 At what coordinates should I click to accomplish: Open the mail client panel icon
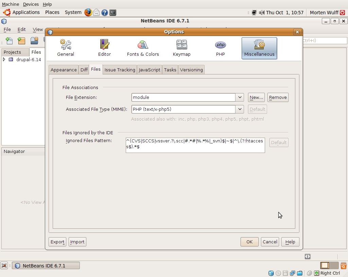click(96, 13)
